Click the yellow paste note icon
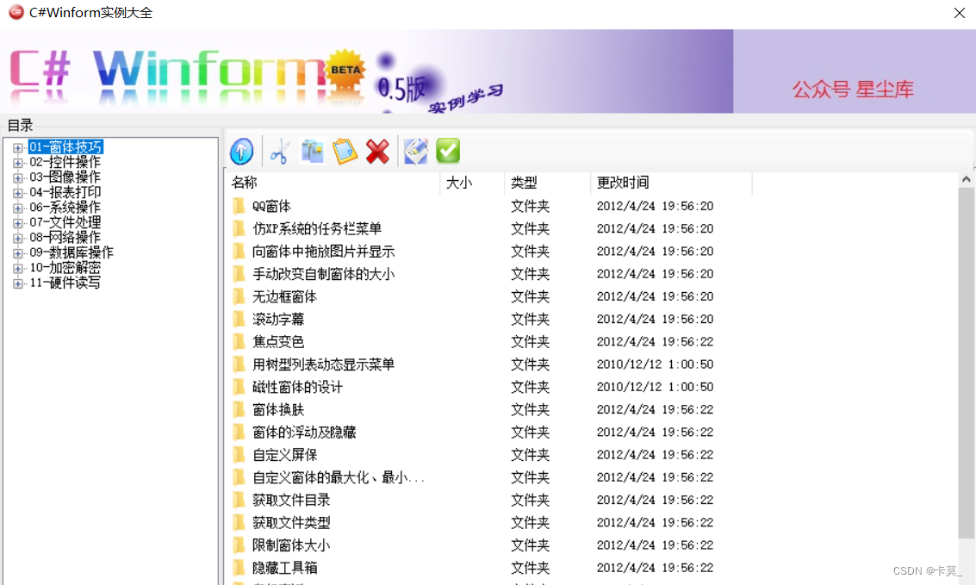Screen dimensions: 976x585 point(345,152)
